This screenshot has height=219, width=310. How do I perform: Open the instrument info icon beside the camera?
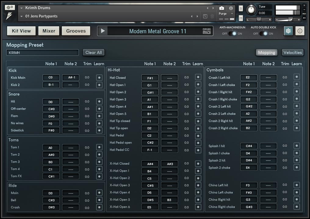(x=231, y=8)
